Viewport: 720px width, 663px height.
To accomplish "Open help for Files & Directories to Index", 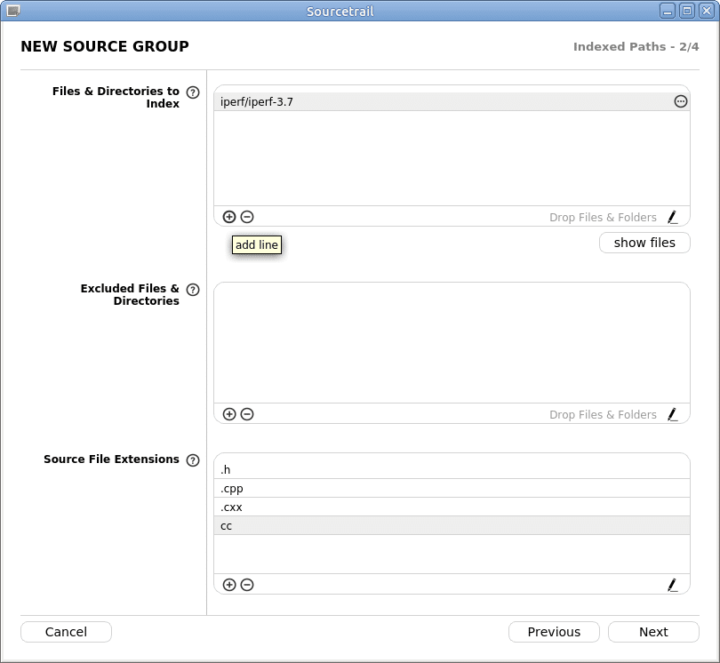I will click(x=193, y=92).
